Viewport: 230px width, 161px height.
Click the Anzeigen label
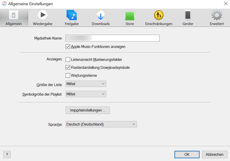(x=54, y=59)
